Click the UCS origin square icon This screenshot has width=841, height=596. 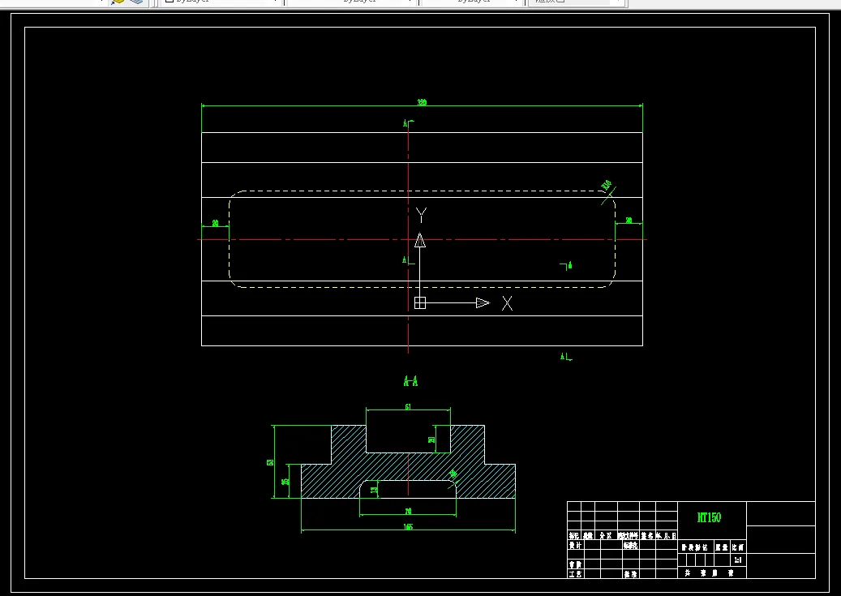pyautogui.click(x=420, y=303)
